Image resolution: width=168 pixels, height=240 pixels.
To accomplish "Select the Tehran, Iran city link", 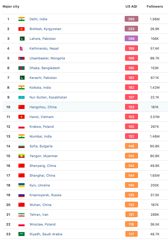I will coord(39,215).
